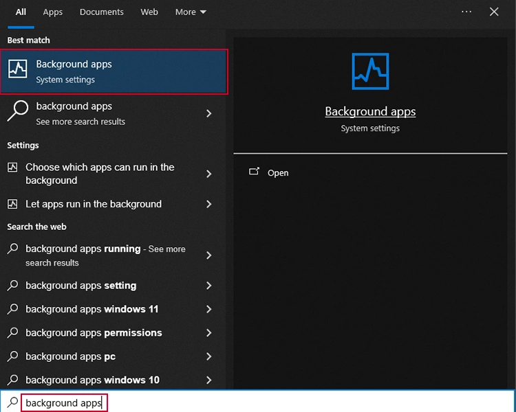Click icon beside Let apps run in the background
Viewport: 516px width, 412px height.
(12, 204)
